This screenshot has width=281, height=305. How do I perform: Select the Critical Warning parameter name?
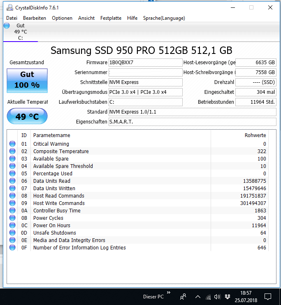click(x=51, y=144)
